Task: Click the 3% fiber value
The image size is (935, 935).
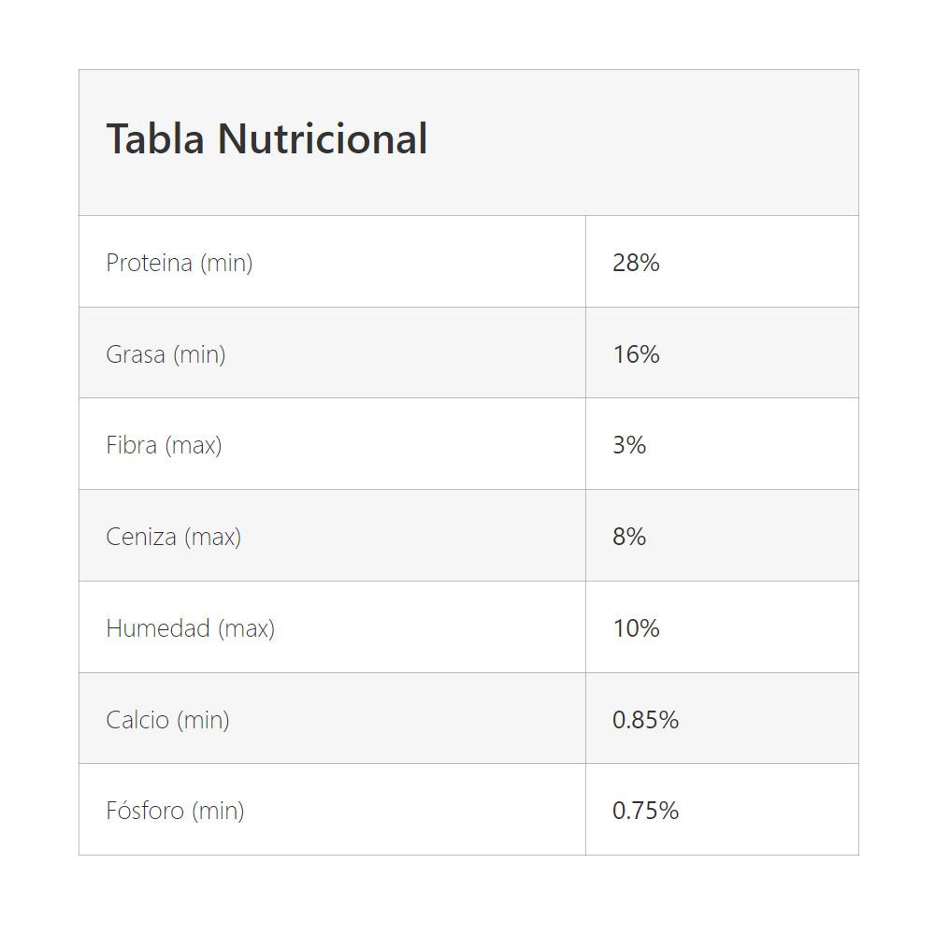Action: [x=629, y=445]
